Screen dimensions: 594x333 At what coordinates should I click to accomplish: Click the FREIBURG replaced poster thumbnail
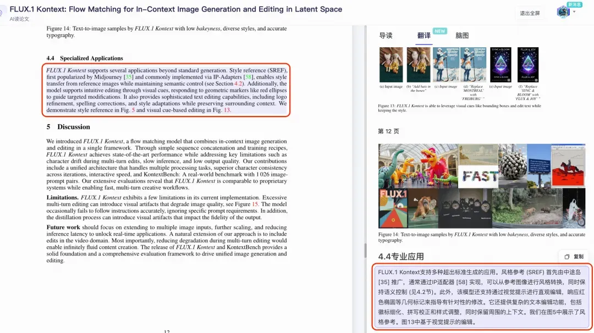click(x=473, y=65)
